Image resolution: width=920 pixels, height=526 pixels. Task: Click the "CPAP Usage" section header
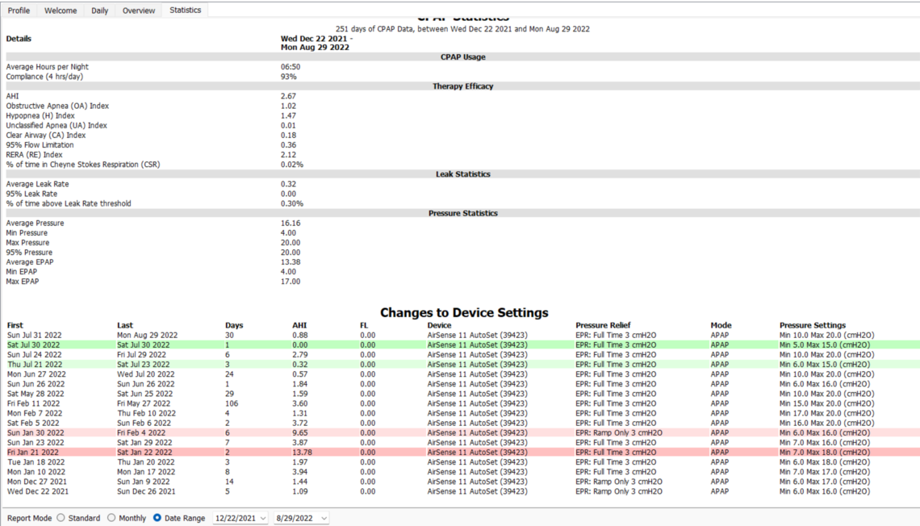point(463,57)
